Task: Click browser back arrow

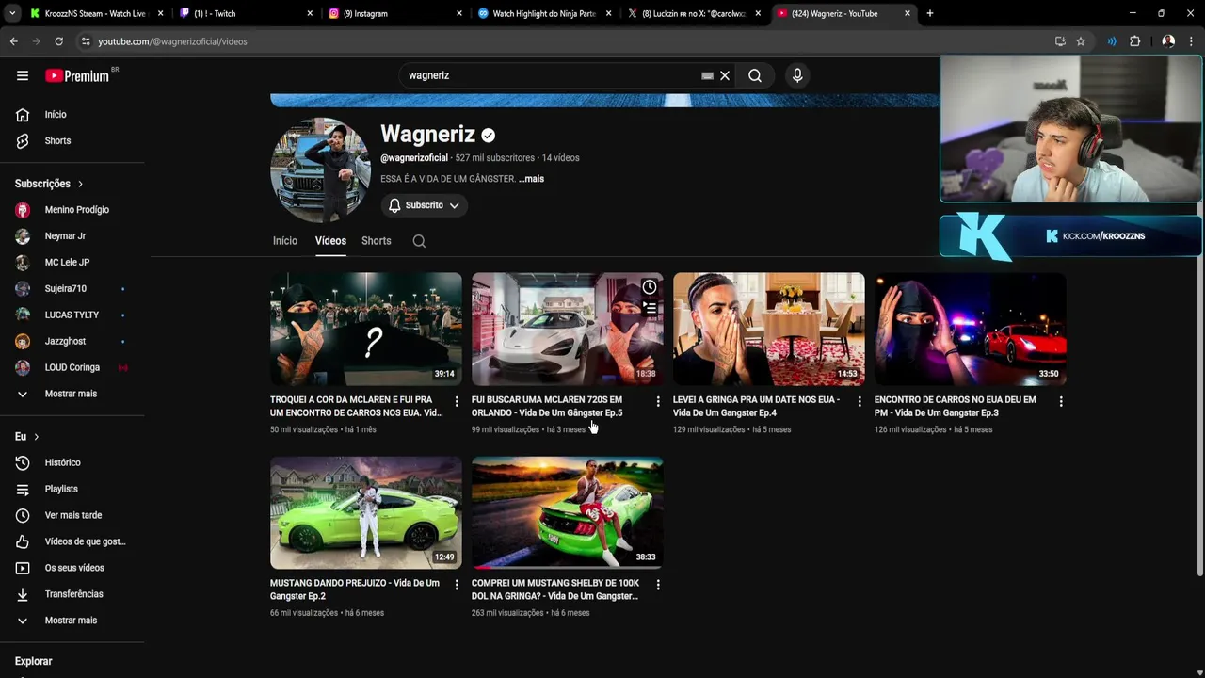Action: (13, 41)
